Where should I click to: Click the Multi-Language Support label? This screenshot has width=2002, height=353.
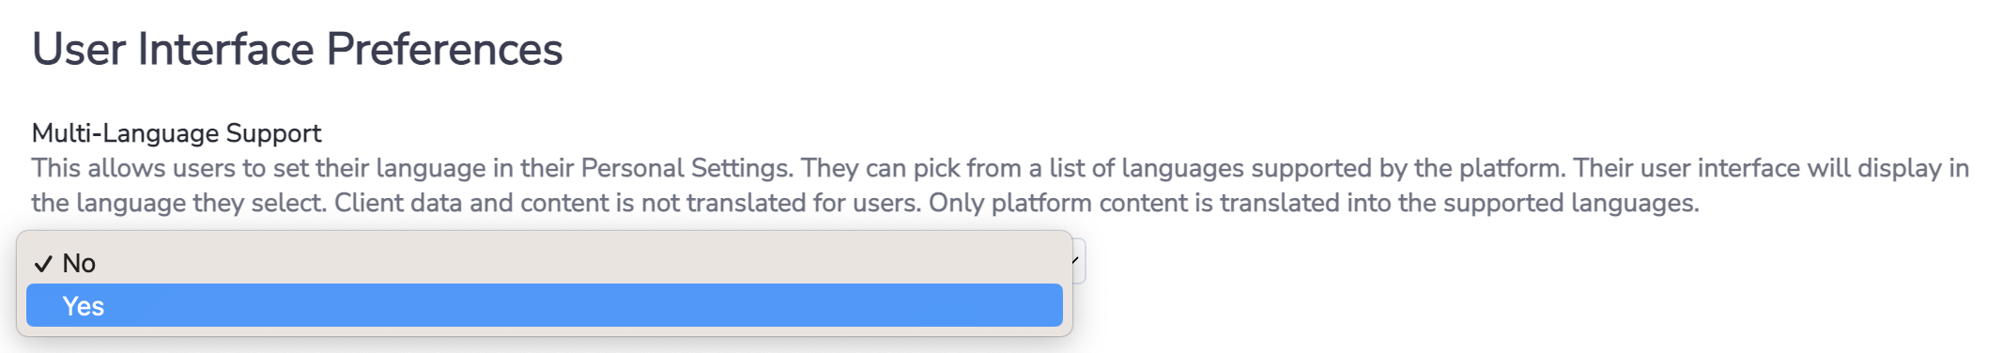pyautogui.click(x=177, y=133)
